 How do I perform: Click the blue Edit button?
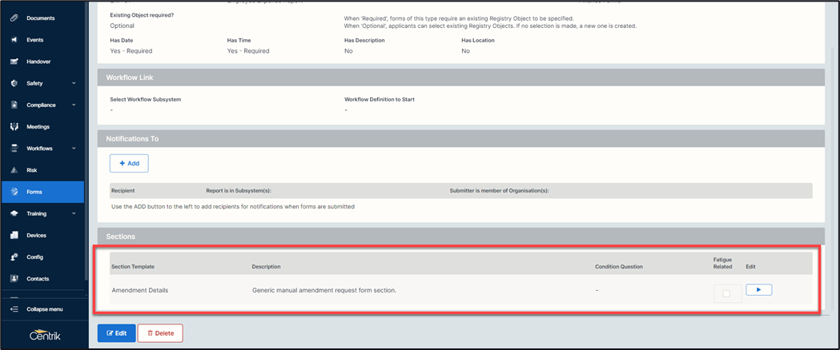pos(117,333)
